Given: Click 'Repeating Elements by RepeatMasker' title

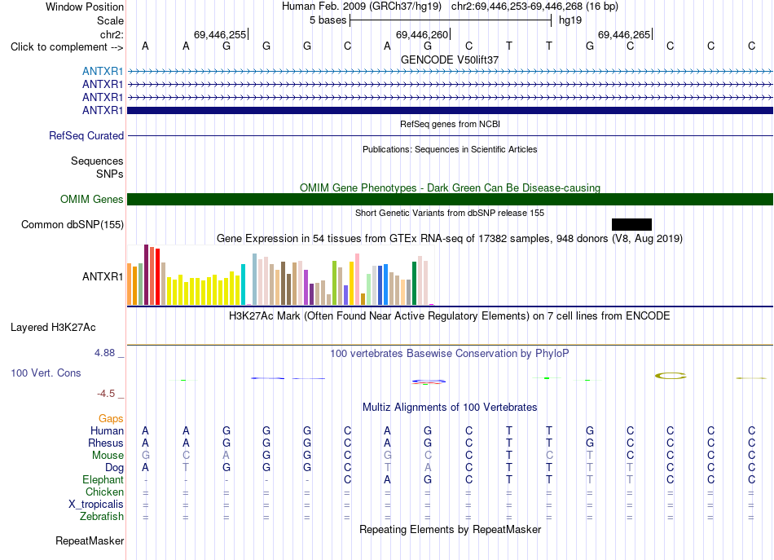Looking at the screenshot, I should pos(450,530).
